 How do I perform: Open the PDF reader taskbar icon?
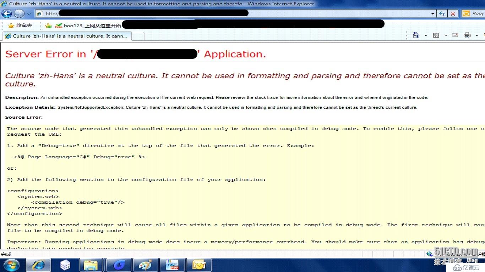click(172, 265)
